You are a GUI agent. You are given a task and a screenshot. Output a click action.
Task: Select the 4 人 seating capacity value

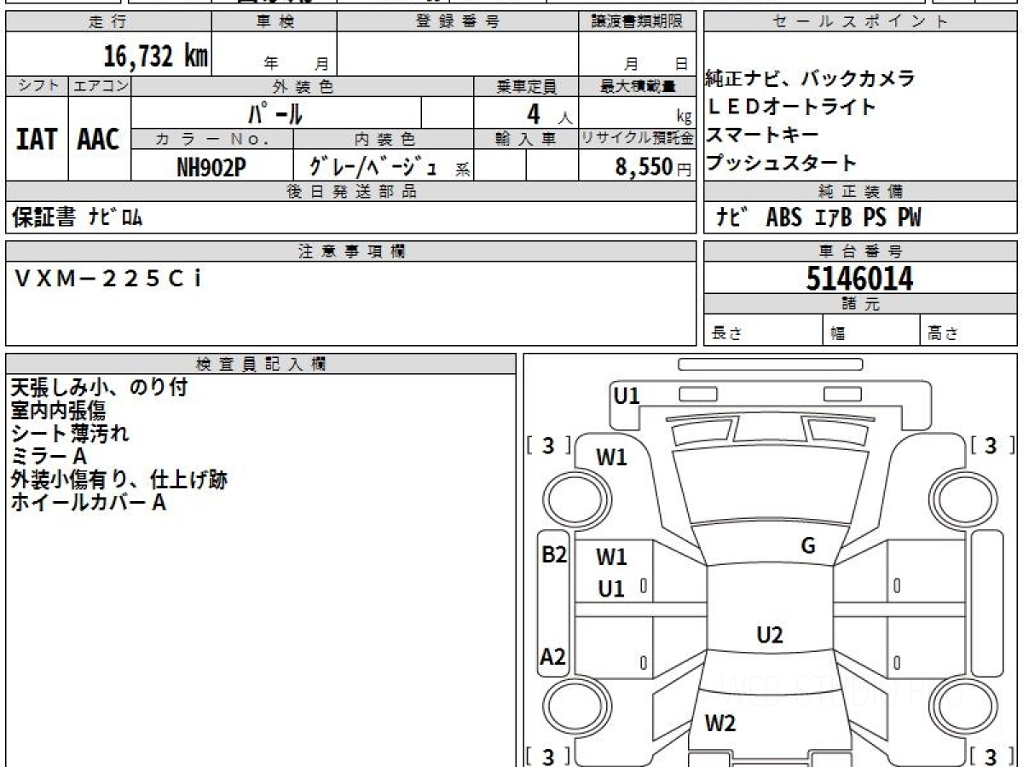click(x=550, y=113)
